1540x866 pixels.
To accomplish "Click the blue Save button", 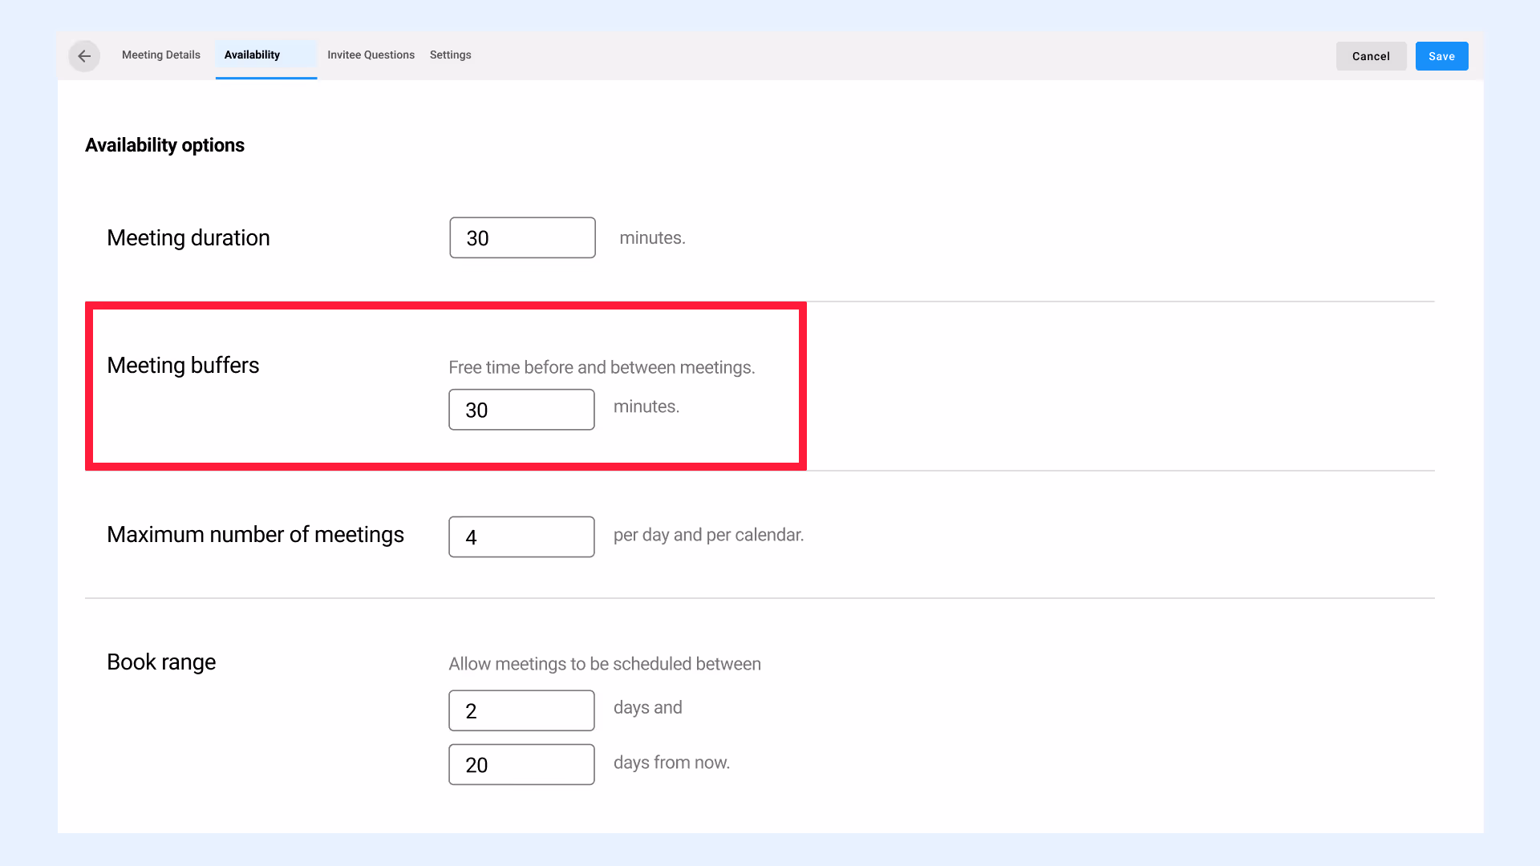I will 1441,56.
